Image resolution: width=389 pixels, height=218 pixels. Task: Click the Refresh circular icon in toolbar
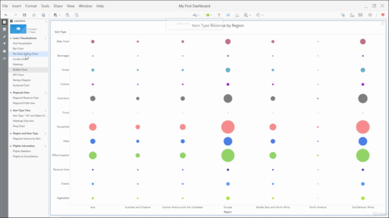[x=34, y=15]
